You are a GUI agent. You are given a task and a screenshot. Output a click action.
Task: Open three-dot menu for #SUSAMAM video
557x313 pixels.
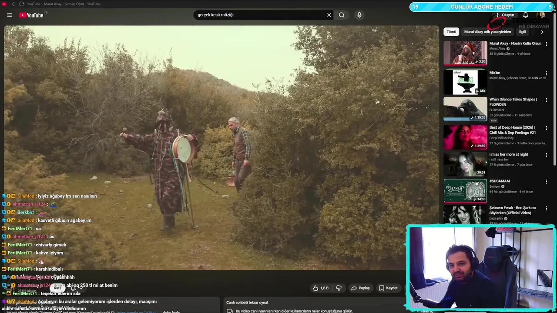(547, 182)
